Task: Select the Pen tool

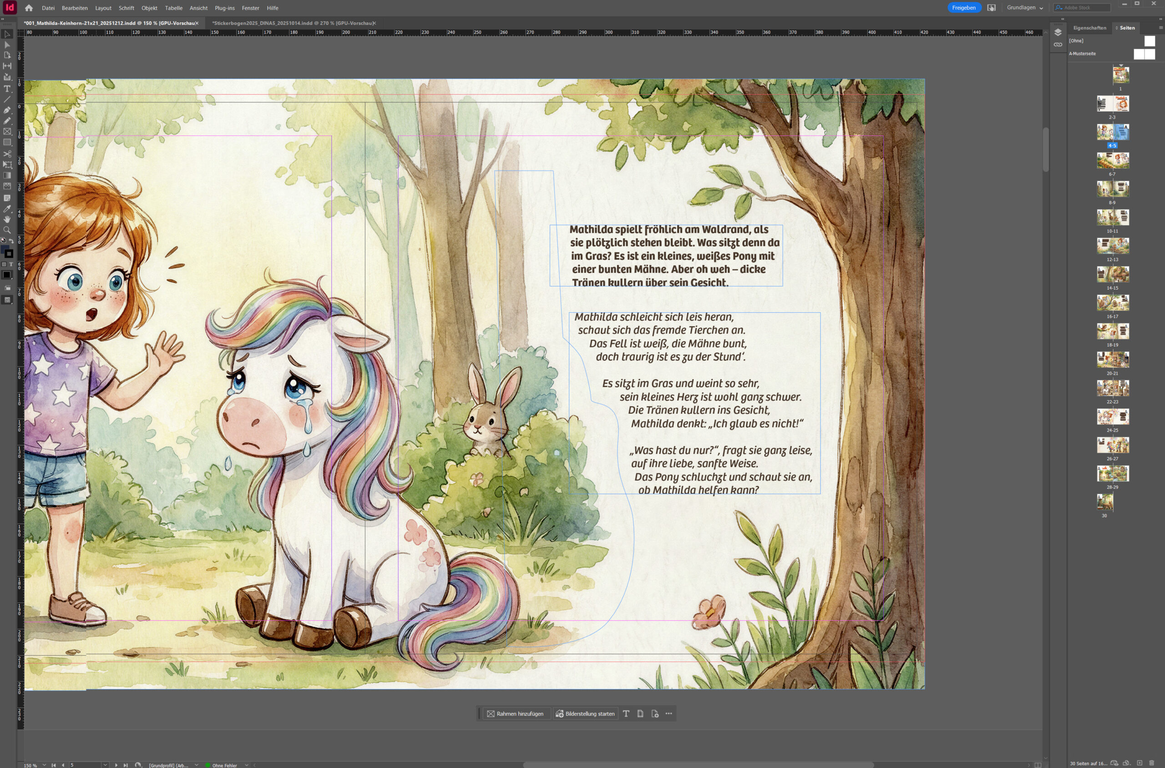Action: pos(7,110)
